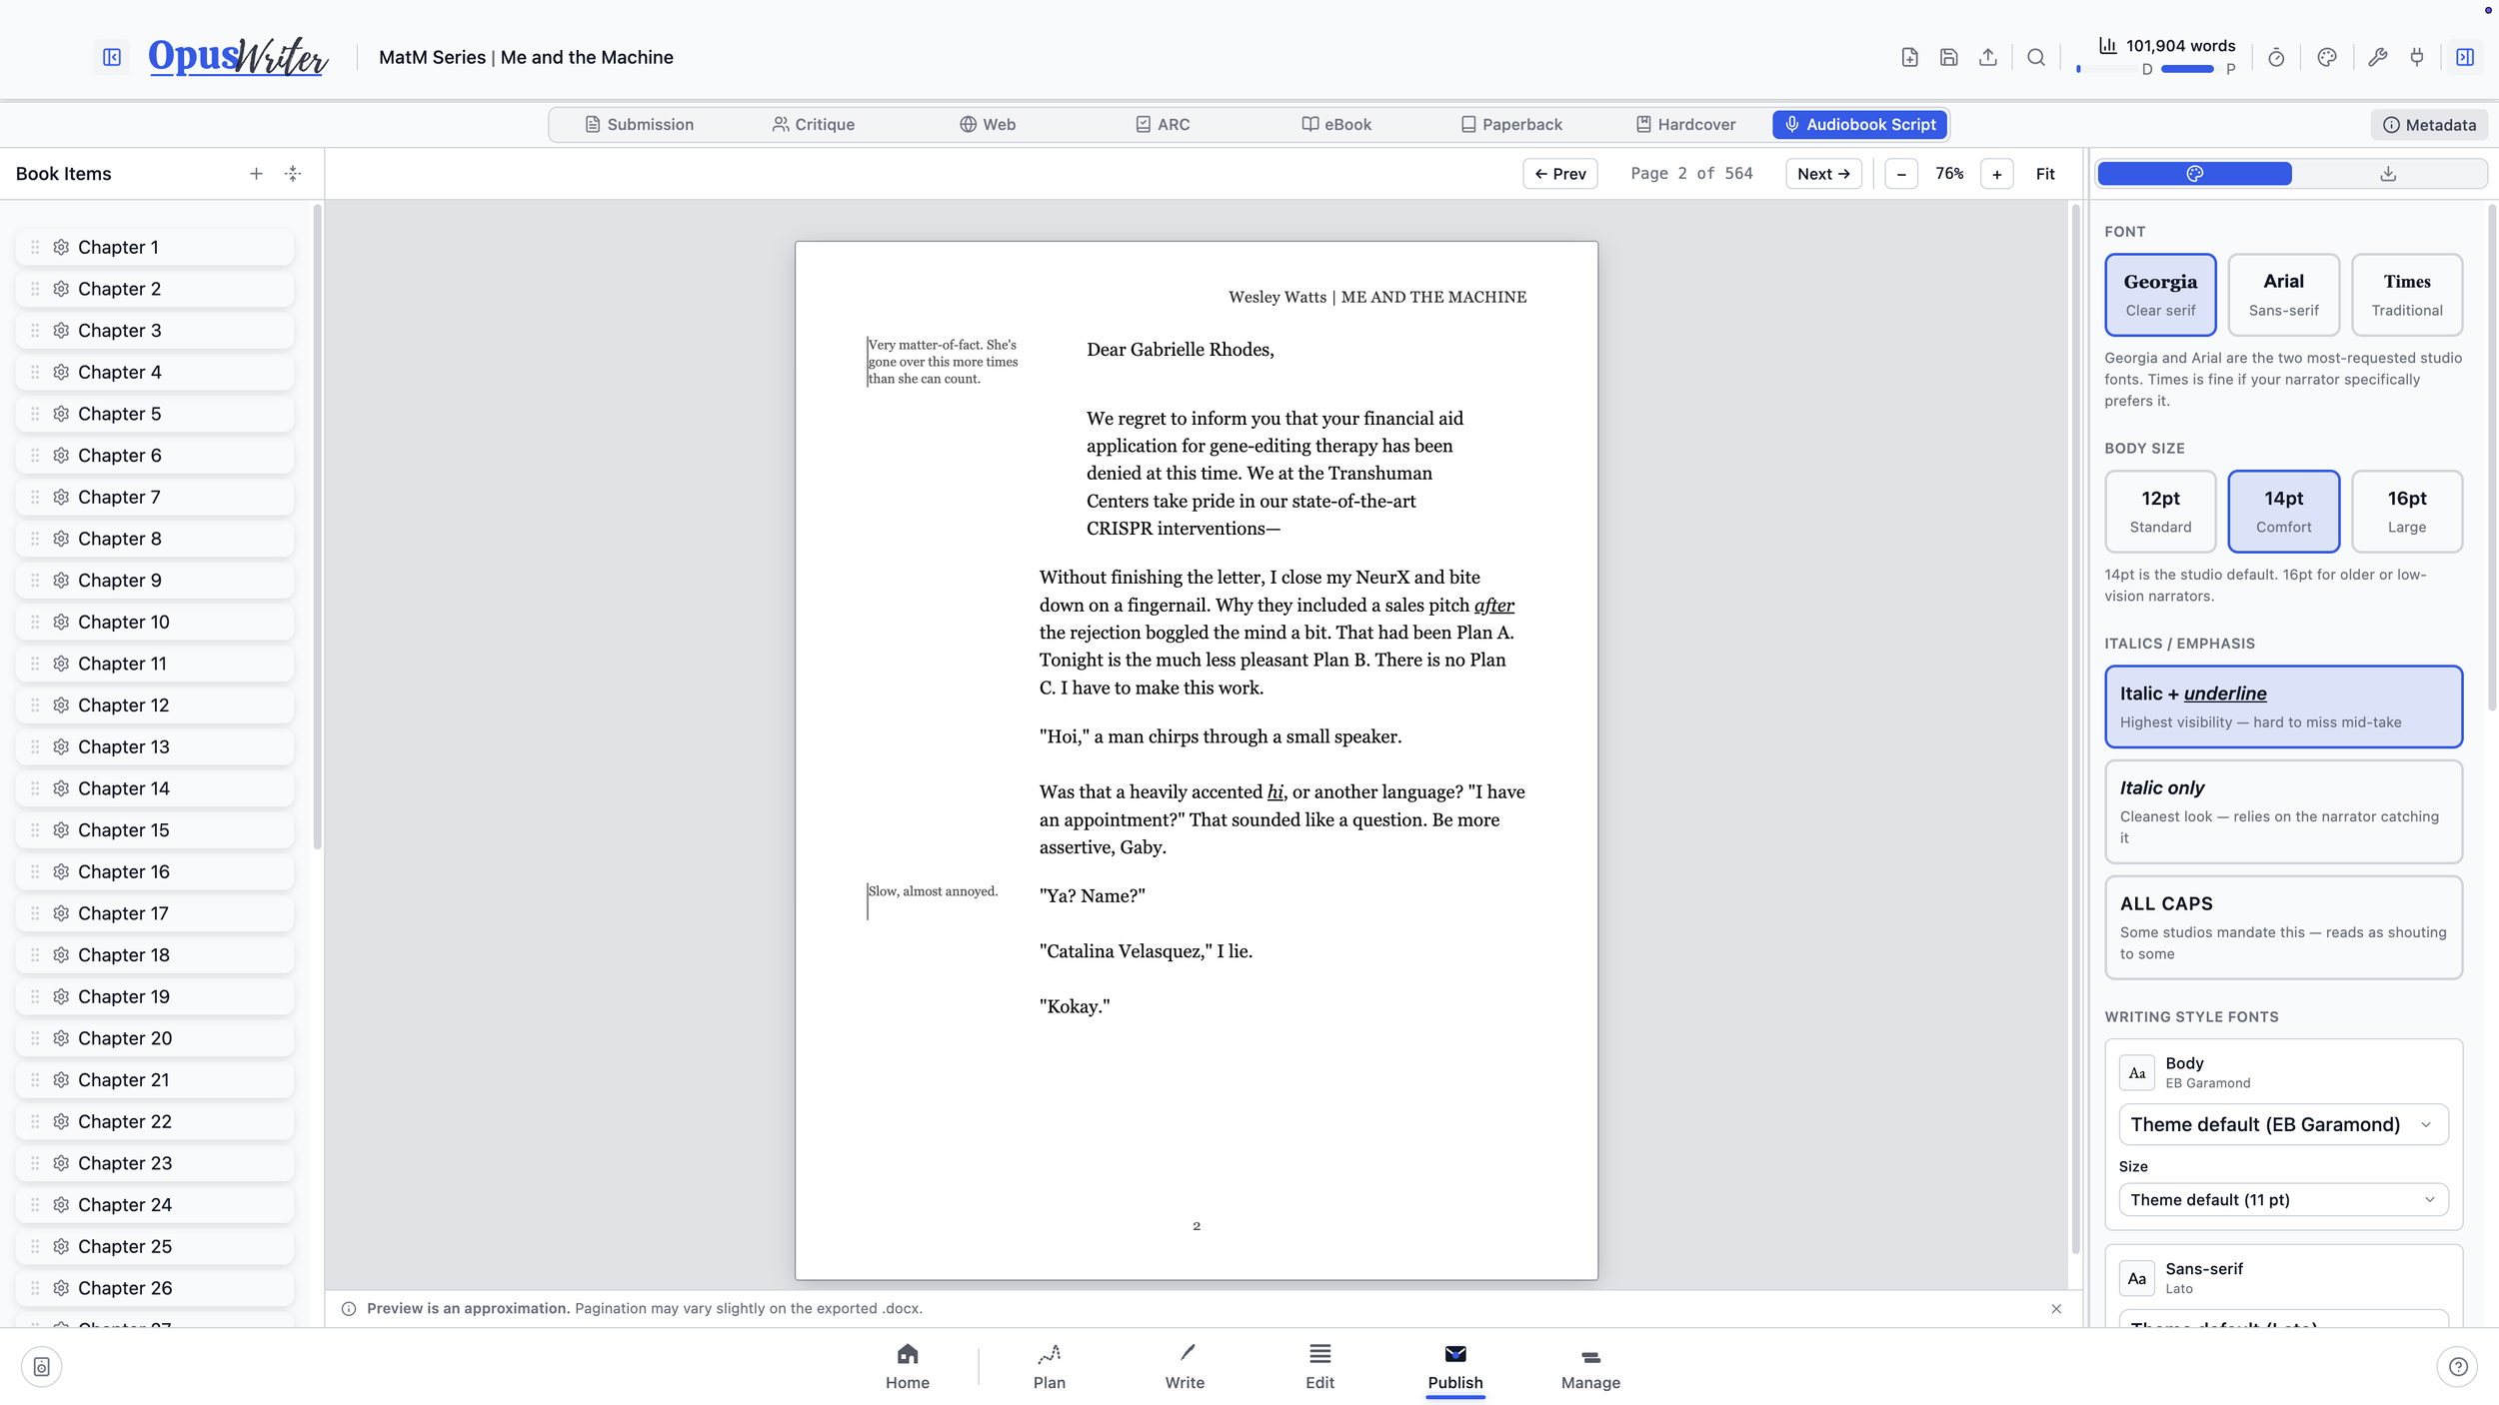Viewport: 2499px width, 1405px height.
Task: Zoom in with plus button
Action: 1996,174
